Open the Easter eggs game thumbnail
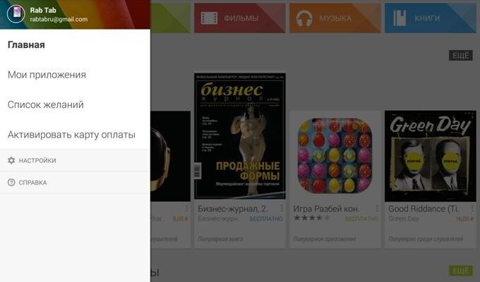This screenshot has width=480, height=282. point(335,155)
